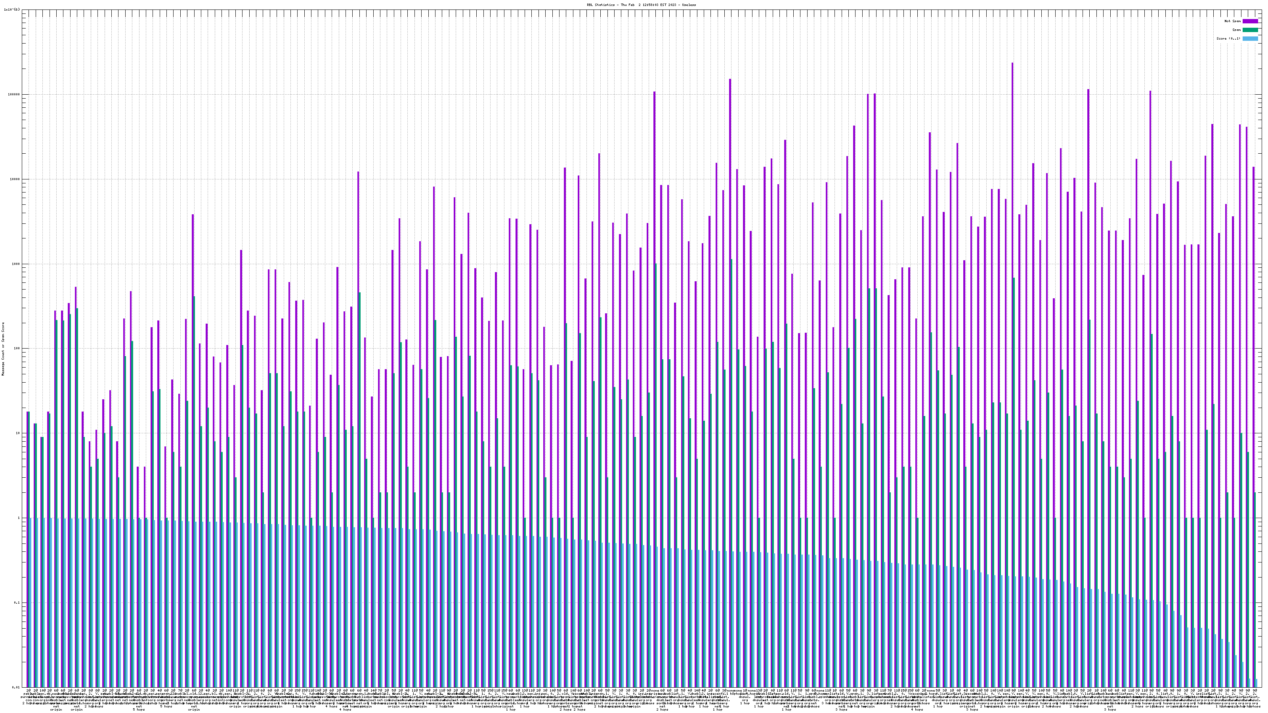Click the 100 y-axis tick label

(17, 349)
